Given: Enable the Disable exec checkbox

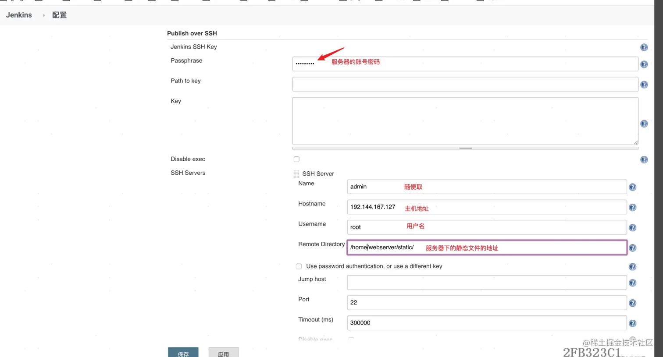Looking at the screenshot, I should [x=296, y=159].
